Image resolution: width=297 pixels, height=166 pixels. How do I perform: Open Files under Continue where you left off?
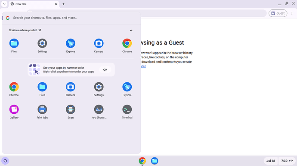click(14, 45)
